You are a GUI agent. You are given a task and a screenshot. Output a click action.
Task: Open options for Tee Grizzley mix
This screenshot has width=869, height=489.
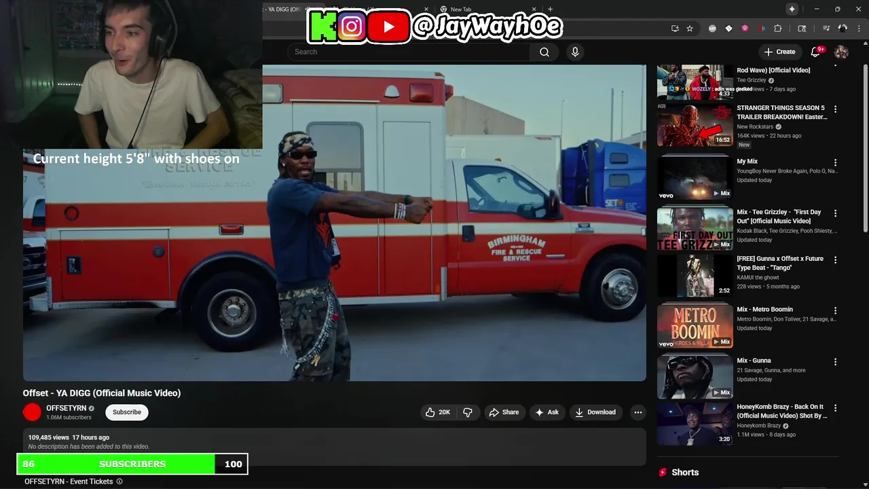[x=835, y=213]
